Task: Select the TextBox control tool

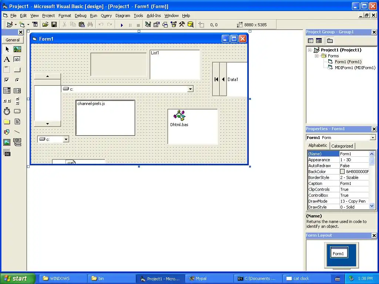Action: pos(17,60)
